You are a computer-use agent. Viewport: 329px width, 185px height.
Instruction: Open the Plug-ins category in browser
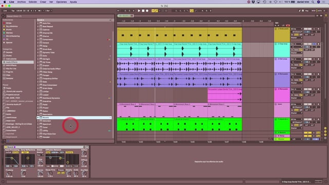9,72
